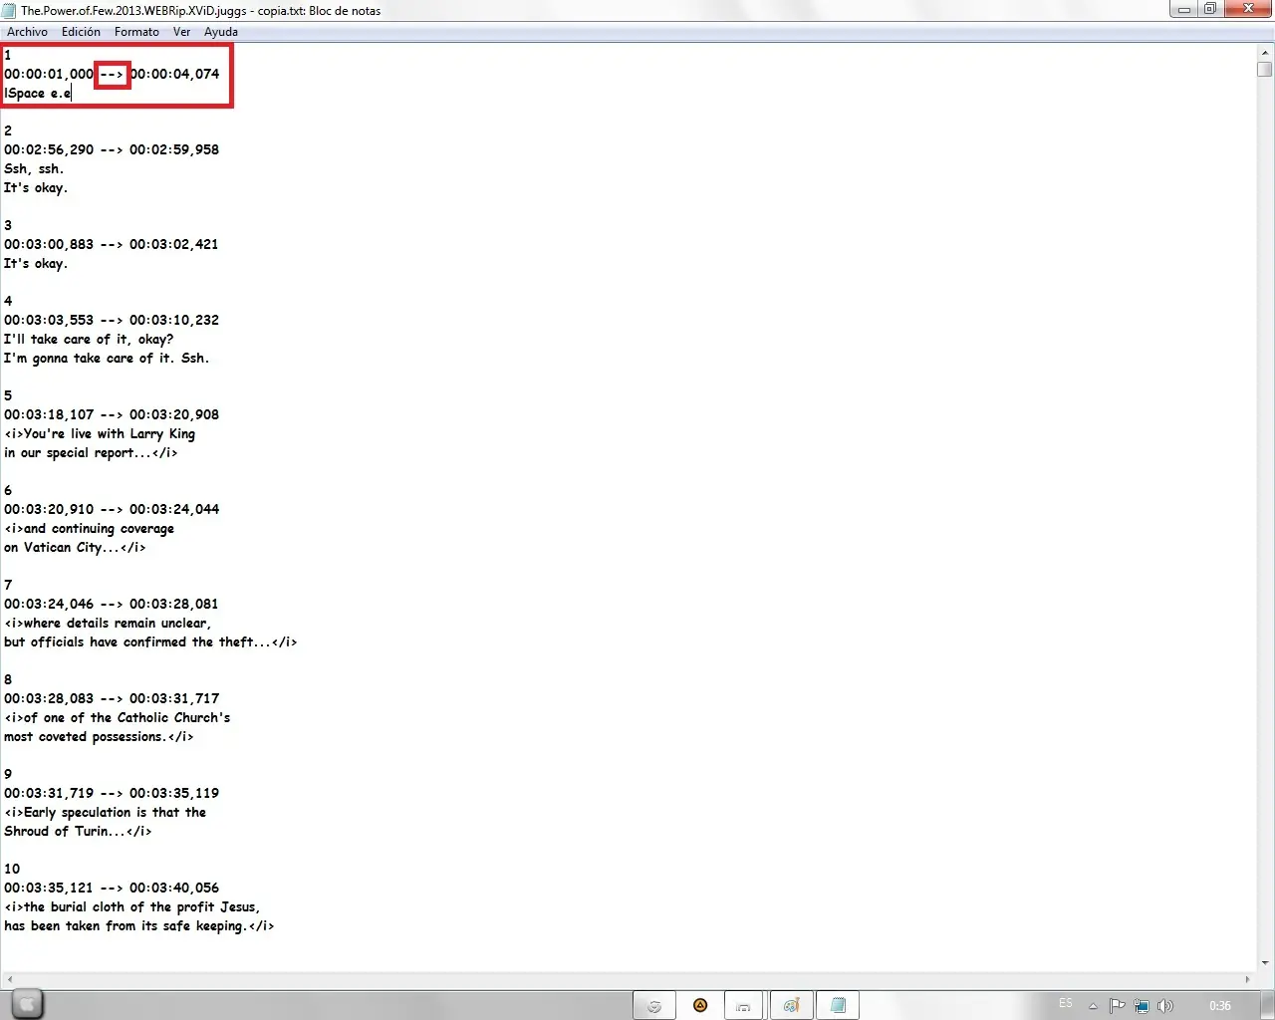This screenshot has width=1275, height=1020.
Task: Click the 'You're live with Larry King' line
Action: click(x=100, y=433)
